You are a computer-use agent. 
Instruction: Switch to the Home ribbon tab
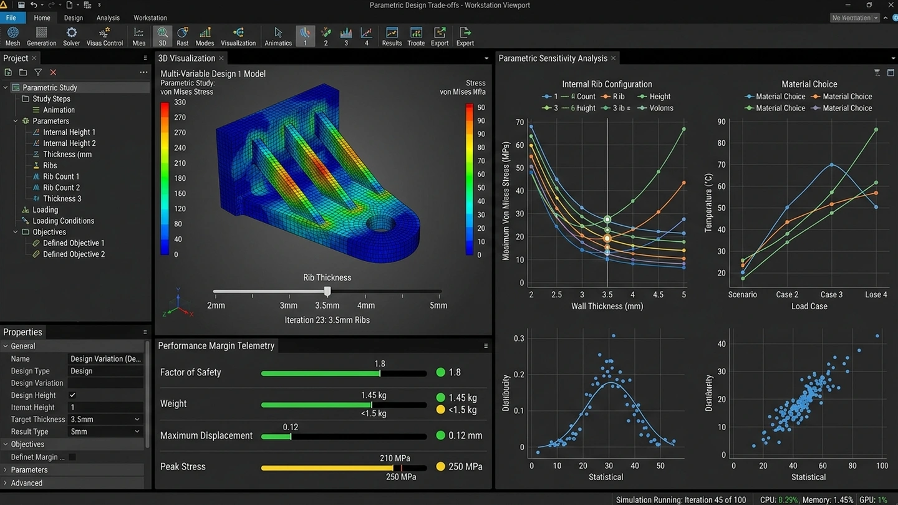[x=42, y=18]
